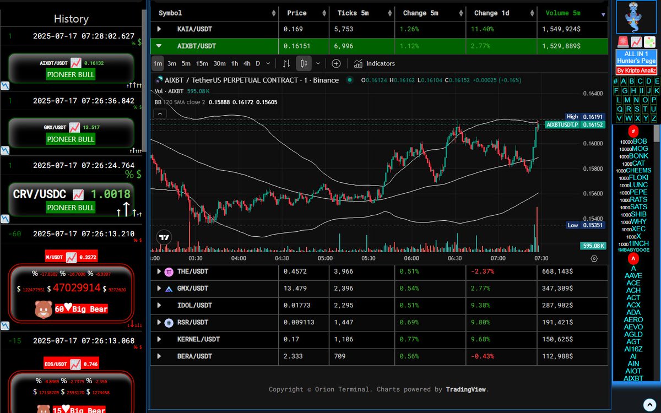Expand the KAIA/USDT row

(x=159, y=29)
